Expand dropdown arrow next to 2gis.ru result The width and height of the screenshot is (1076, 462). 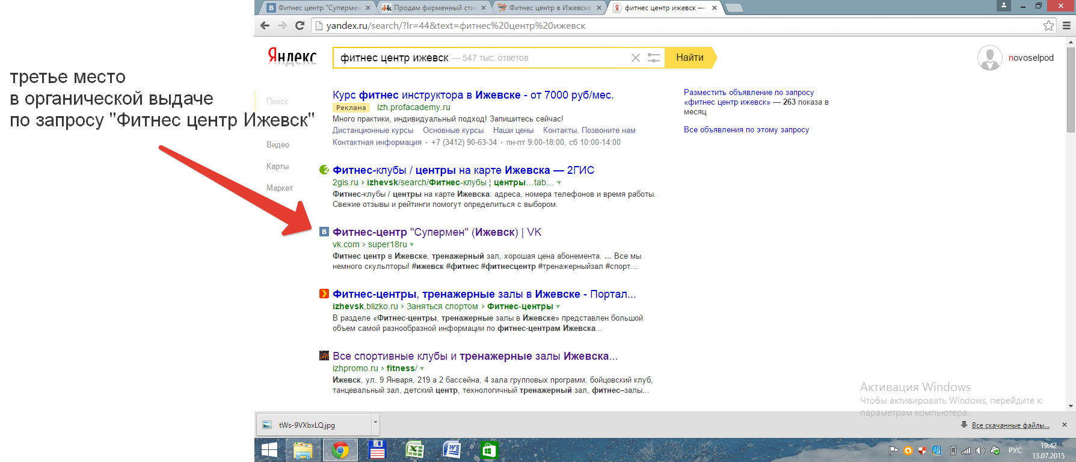pyautogui.click(x=559, y=183)
